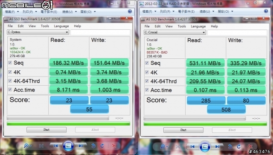Delete photo using red X in right viewer

pos(250,146)
